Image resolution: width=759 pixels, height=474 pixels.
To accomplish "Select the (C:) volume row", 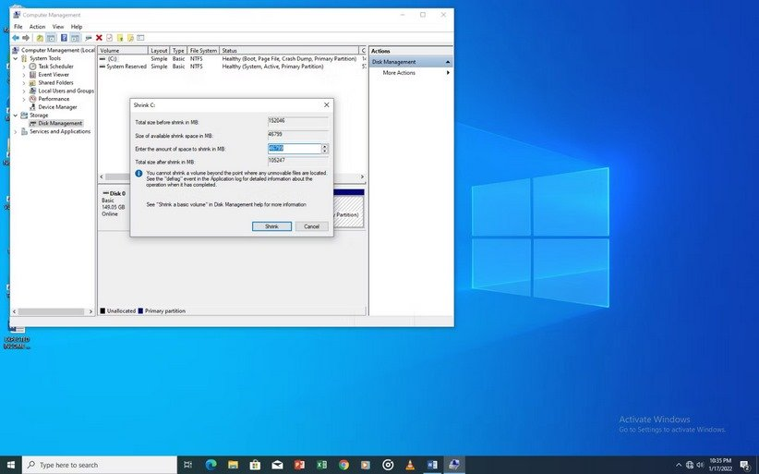I will click(232, 58).
